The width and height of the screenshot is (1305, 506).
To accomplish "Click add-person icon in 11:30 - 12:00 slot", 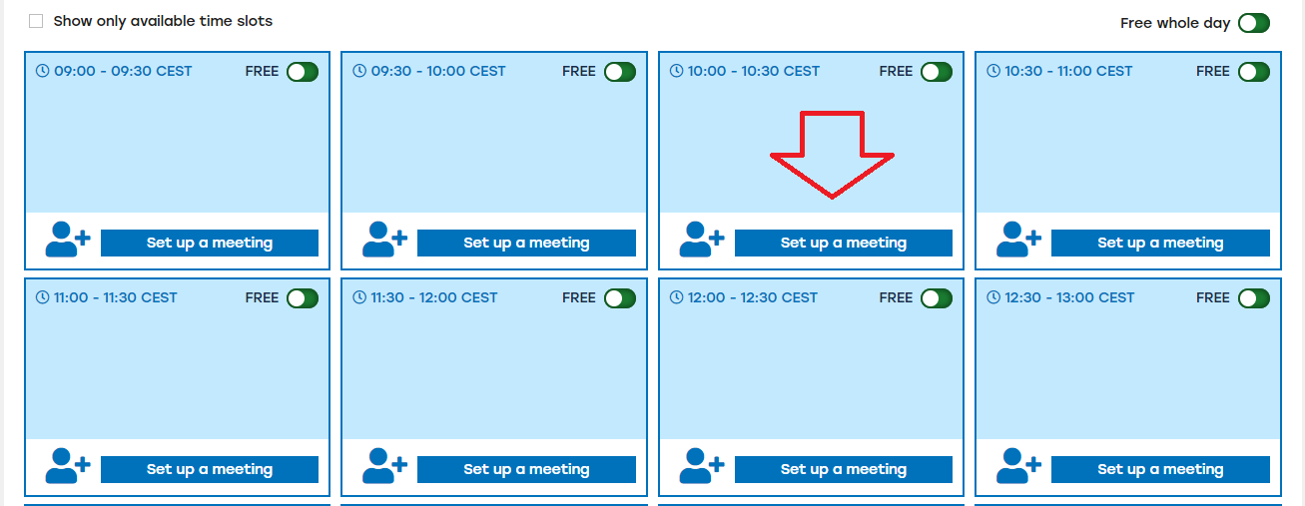I will (384, 466).
